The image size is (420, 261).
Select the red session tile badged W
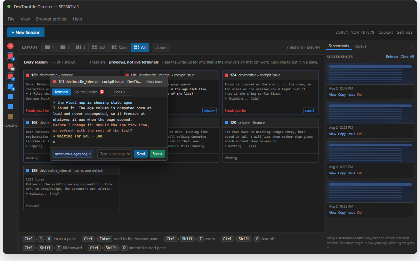(x=10, y=66)
